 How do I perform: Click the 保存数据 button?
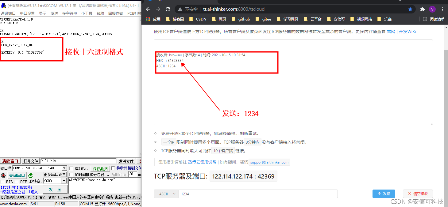[x=100, y=169]
